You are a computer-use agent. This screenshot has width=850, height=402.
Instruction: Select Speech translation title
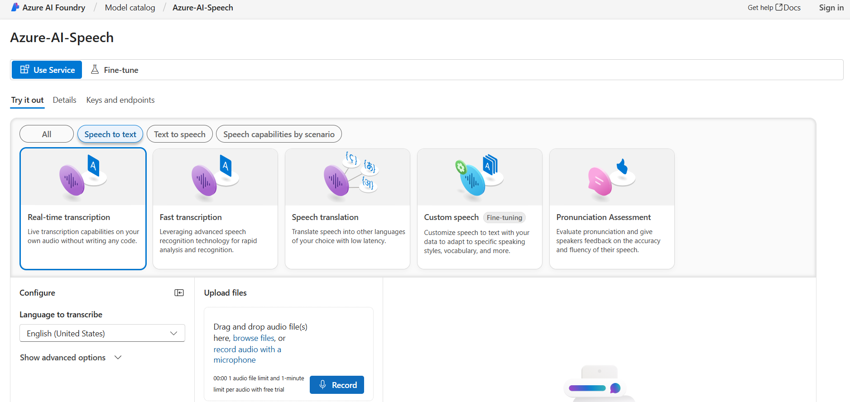coord(325,217)
